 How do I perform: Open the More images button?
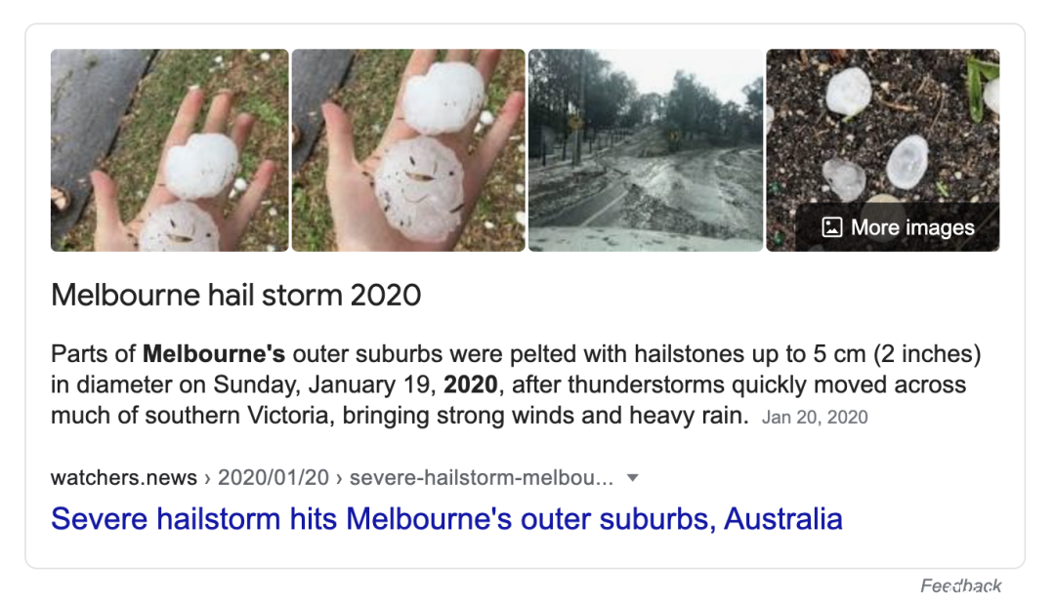(898, 227)
